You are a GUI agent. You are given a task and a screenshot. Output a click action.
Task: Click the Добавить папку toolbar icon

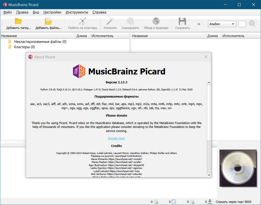point(18,22)
